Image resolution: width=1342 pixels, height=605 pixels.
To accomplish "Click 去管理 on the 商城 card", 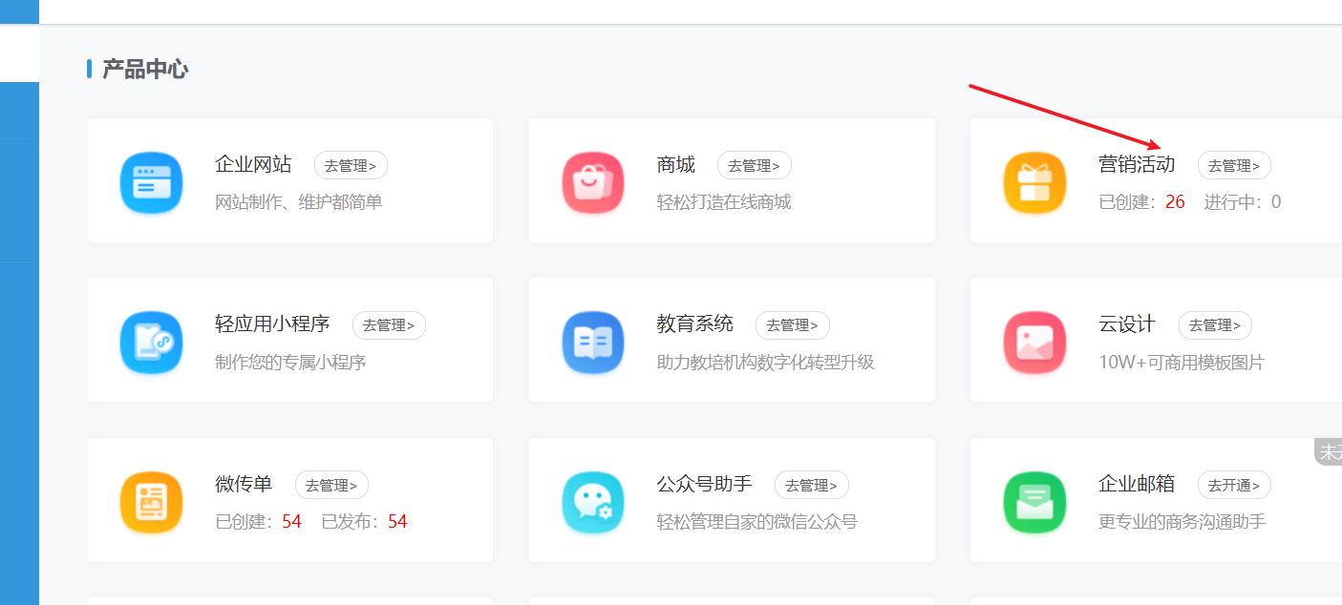I will click(754, 164).
